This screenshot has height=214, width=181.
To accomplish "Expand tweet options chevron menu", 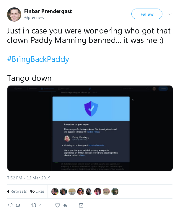I will click(170, 14).
